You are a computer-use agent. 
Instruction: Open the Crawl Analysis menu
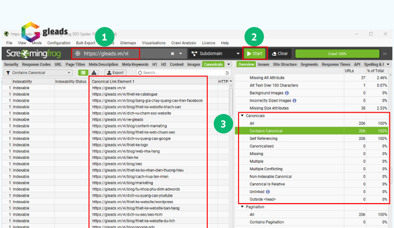[184, 43]
